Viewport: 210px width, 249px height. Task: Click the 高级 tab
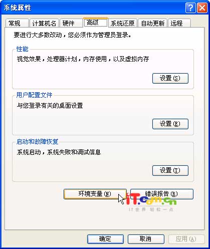pyautogui.click(x=95, y=23)
